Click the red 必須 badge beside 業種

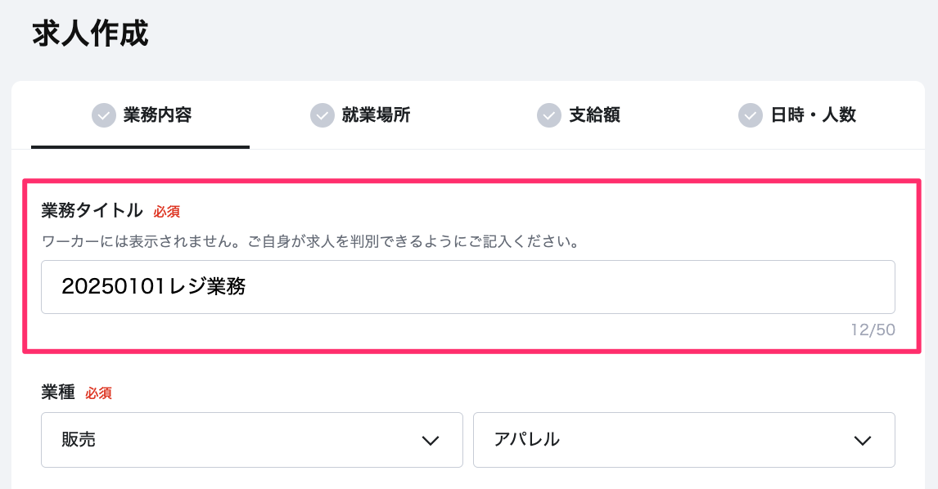[x=98, y=393]
